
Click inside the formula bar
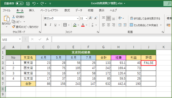112,39
